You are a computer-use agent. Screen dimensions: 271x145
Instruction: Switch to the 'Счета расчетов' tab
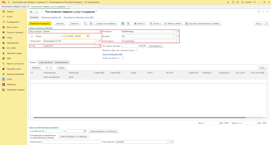(x=46, y=62)
